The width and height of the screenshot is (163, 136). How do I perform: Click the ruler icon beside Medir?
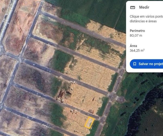(x=133, y=7)
